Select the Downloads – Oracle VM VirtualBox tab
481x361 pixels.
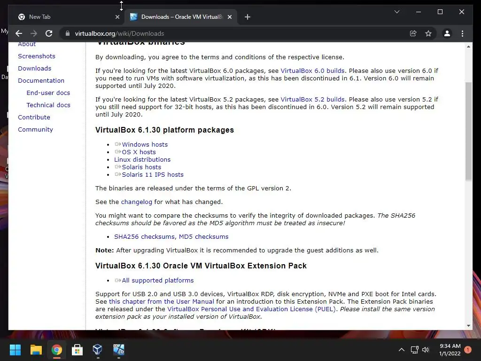coord(180,17)
